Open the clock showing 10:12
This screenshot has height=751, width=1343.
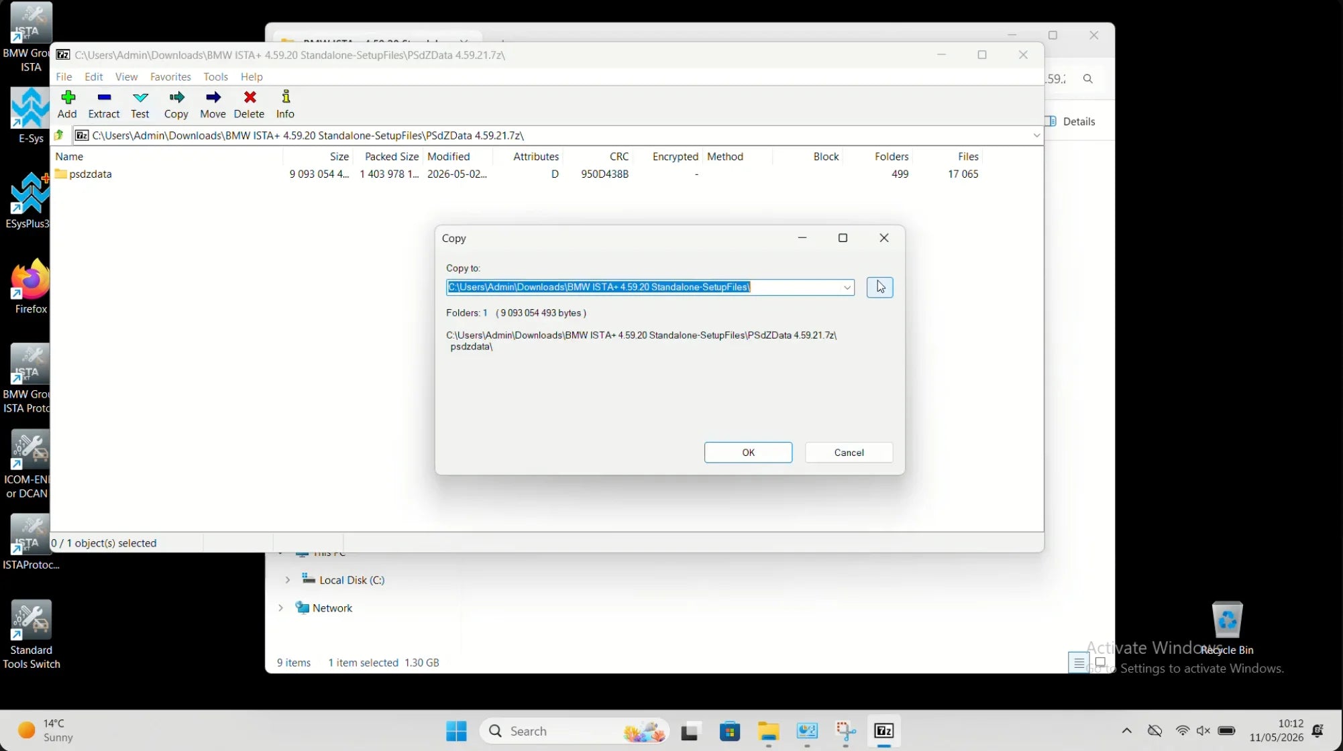(x=1277, y=731)
